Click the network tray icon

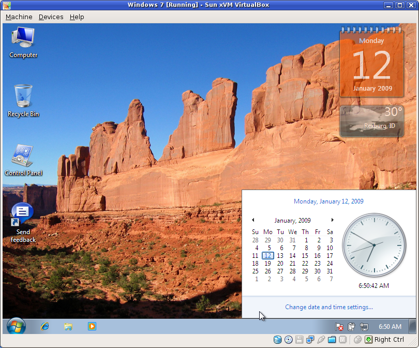tap(364, 327)
